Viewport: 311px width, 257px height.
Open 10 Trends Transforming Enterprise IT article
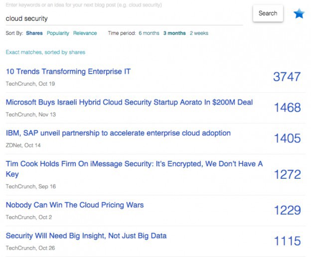pos(68,72)
